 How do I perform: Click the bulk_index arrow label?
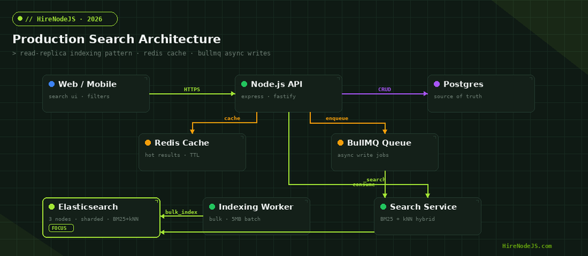click(x=181, y=212)
